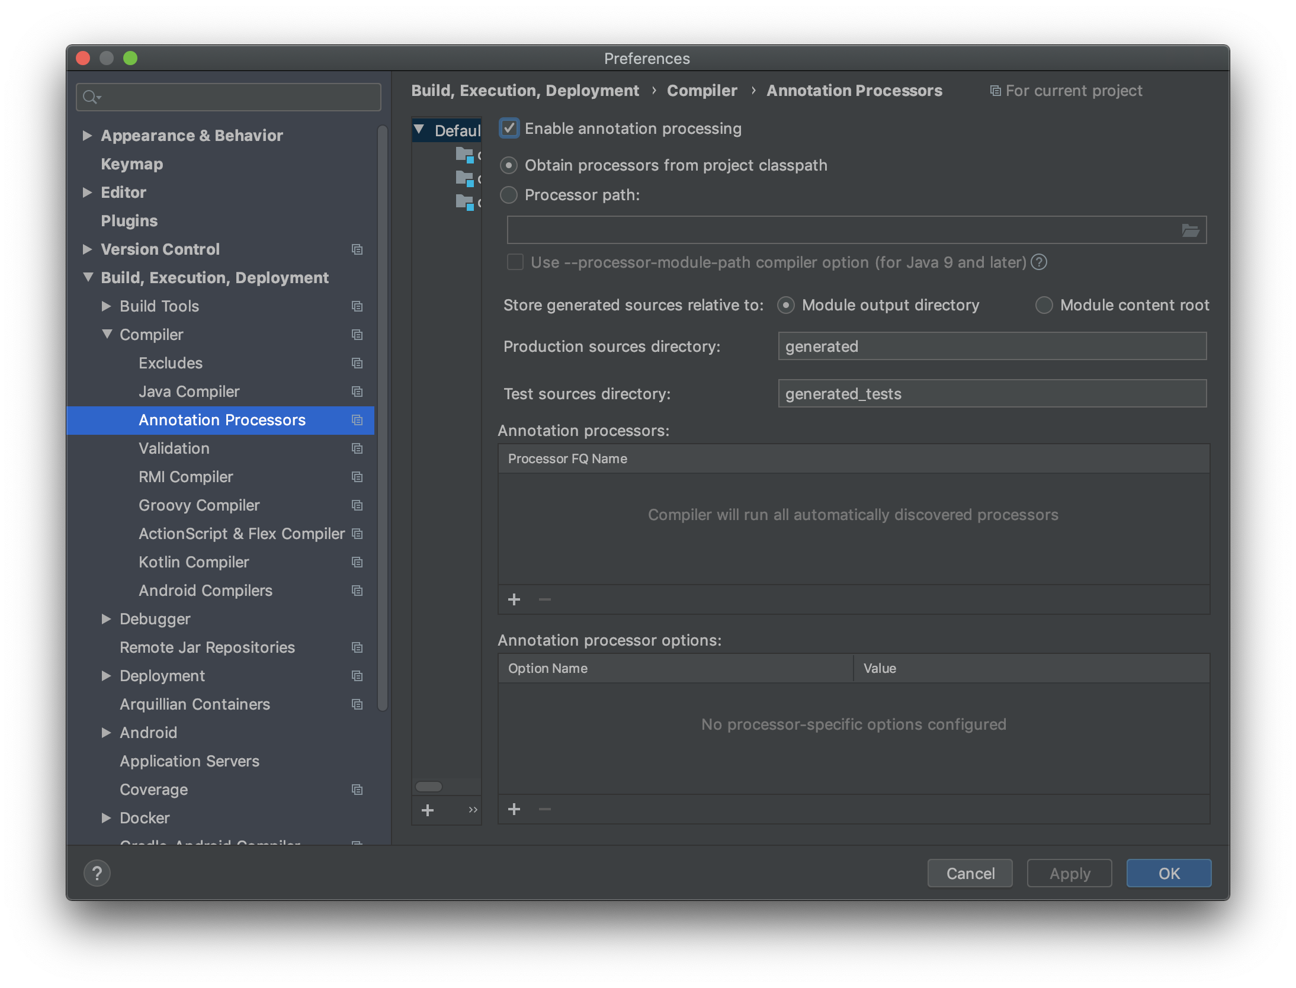The image size is (1296, 988).
Task: Focus the Production sources directory field
Action: point(992,346)
